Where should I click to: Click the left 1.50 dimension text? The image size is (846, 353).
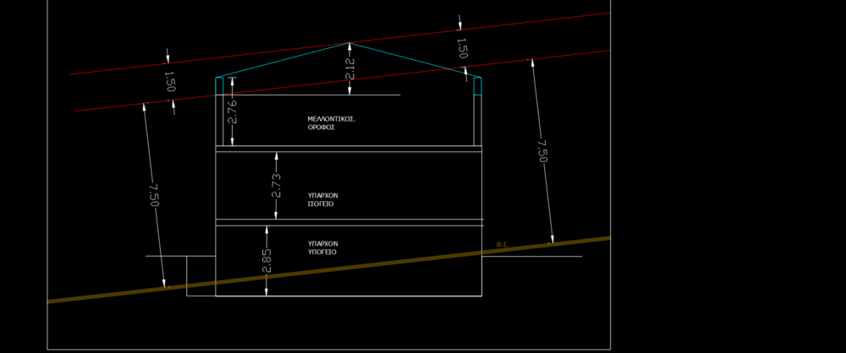[169, 81]
